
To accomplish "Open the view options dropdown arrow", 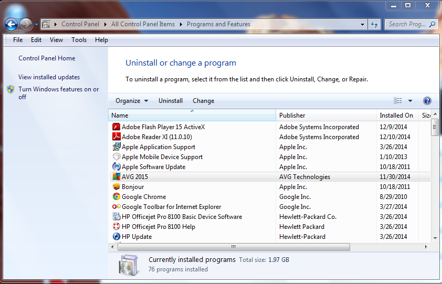I will coord(410,101).
